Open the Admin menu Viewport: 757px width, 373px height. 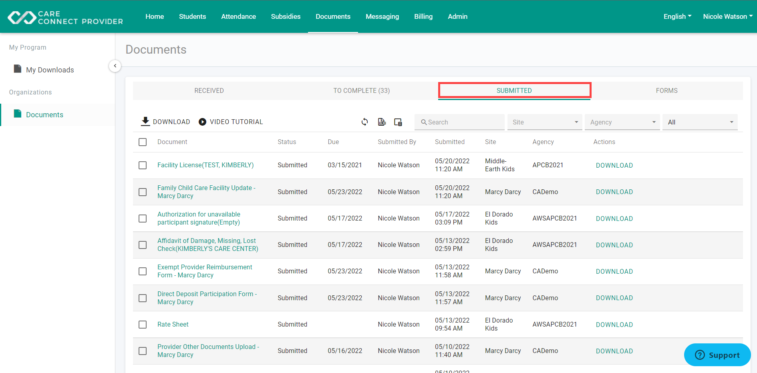457,16
